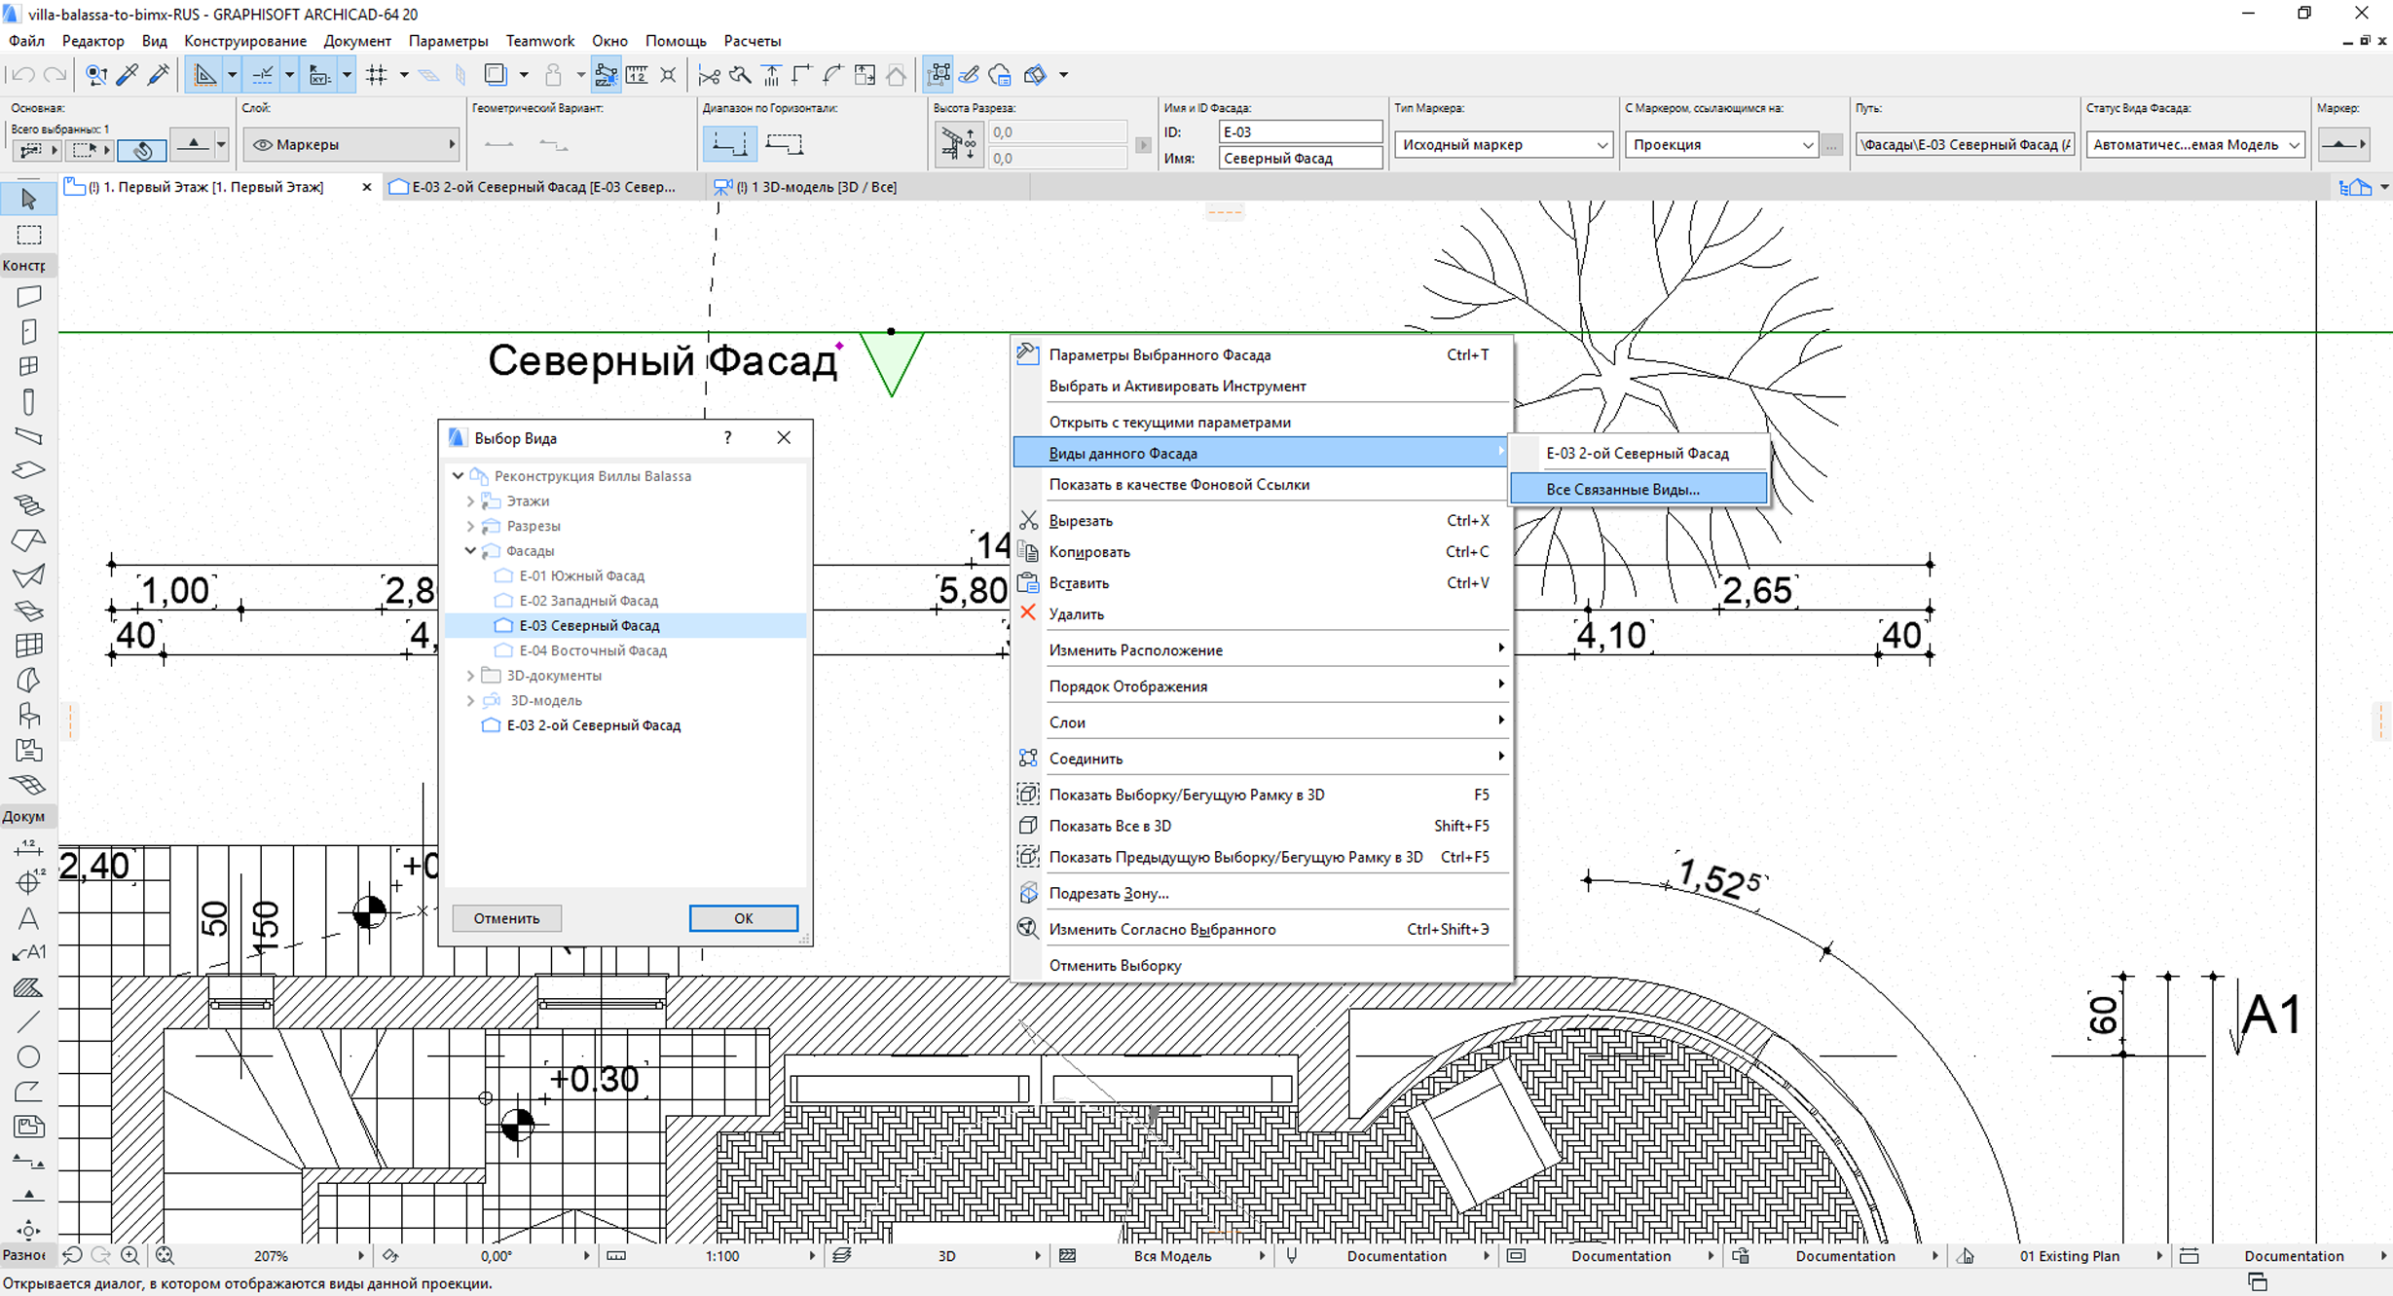Click the eyedropper pick-up parameters icon
Viewport: 2393px width, 1296px height.
tap(127, 75)
